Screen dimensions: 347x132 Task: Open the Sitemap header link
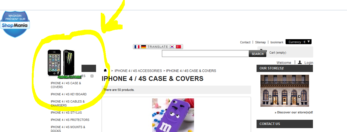pyautogui.click(x=260, y=42)
